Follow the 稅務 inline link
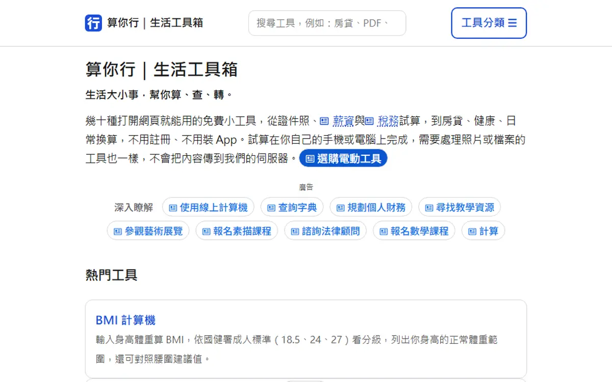Screen dimensions: 612x382 [x=382, y=121]
